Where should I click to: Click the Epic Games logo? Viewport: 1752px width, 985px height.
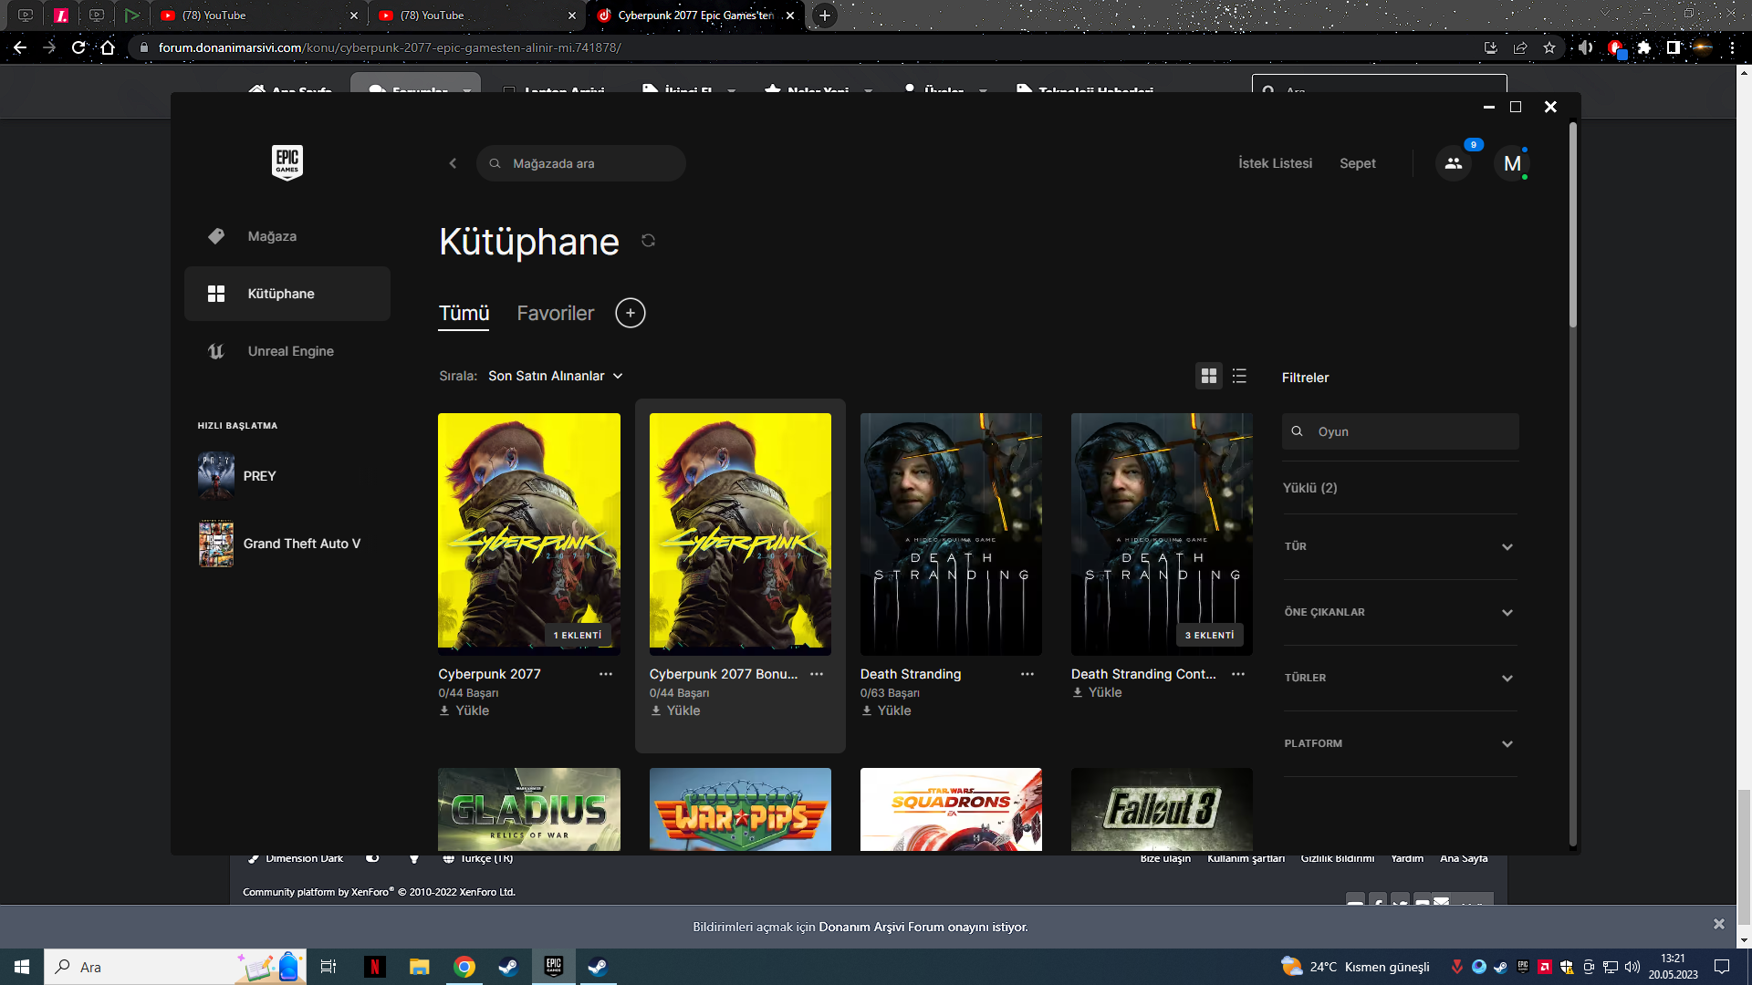tap(287, 162)
